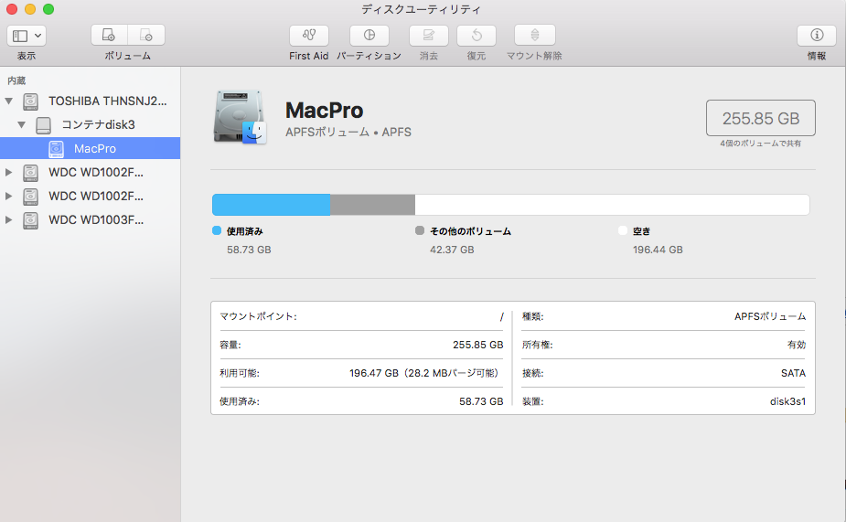Collapse the TOSHIBA THNSNJ2 disk tree

(10, 101)
